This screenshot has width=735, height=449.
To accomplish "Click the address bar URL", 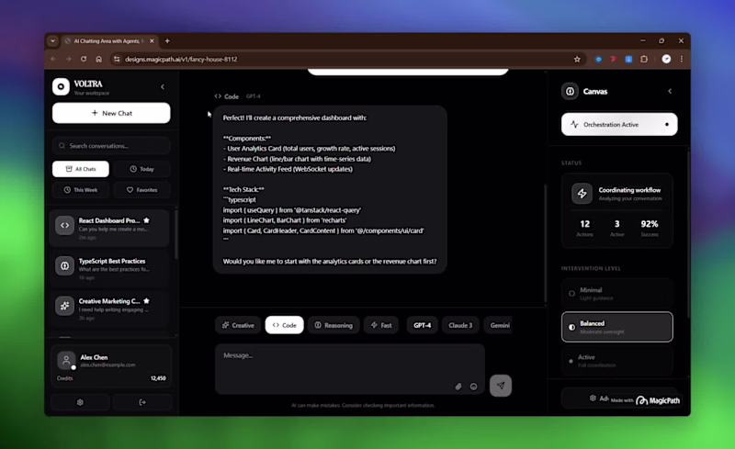I will [x=181, y=59].
